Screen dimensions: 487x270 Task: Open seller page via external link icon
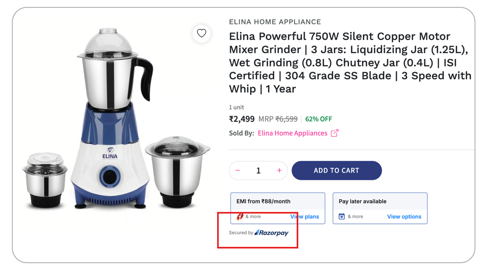click(x=334, y=133)
